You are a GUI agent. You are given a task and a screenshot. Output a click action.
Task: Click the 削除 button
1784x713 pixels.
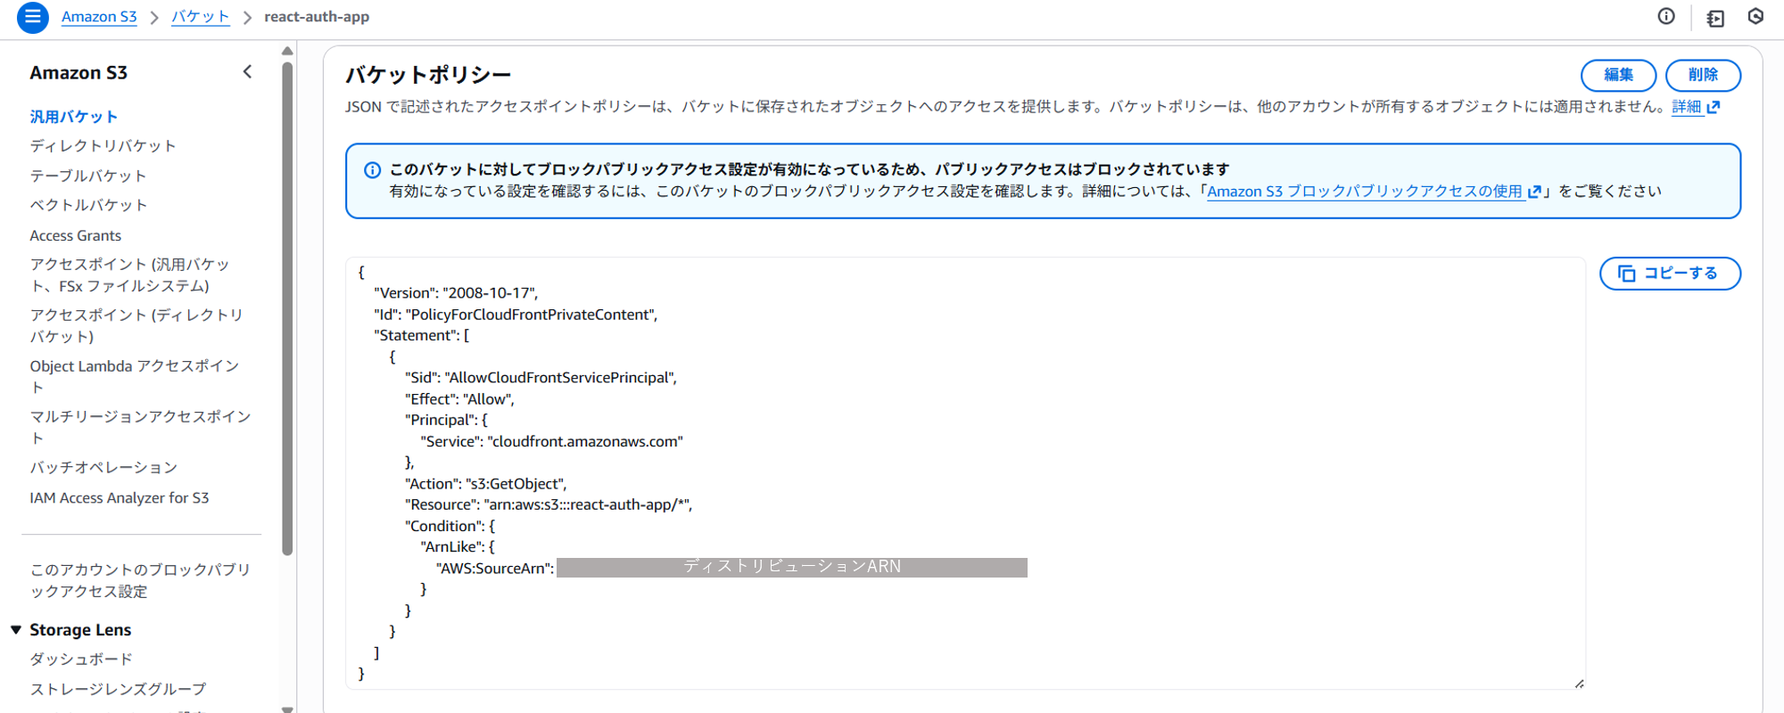[x=1703, y=75]
